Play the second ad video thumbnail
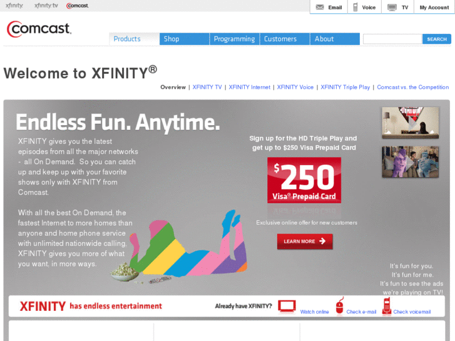 [411, 162]
